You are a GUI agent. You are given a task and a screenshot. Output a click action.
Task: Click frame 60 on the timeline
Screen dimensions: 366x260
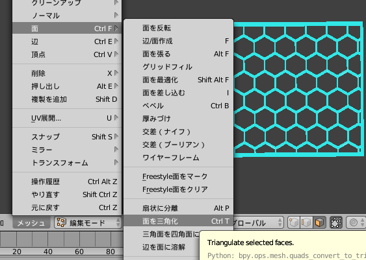point(79,252)
